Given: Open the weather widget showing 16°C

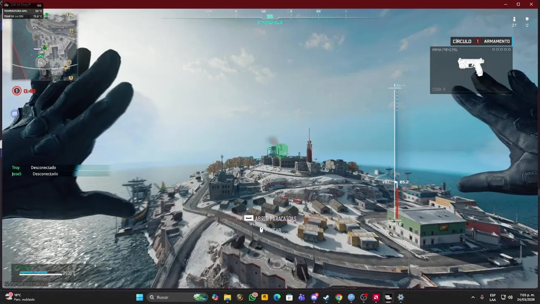Looking at the screenshot, I should click(x=20, y=297).
